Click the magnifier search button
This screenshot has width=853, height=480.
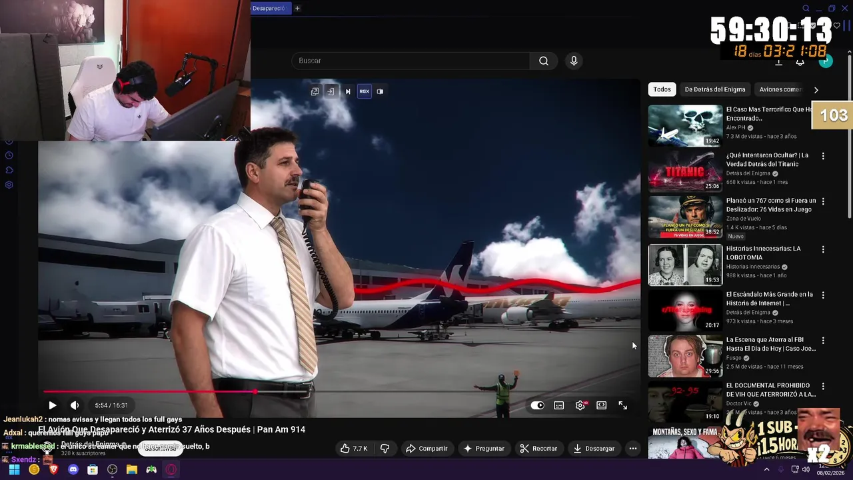pos(544,61)
